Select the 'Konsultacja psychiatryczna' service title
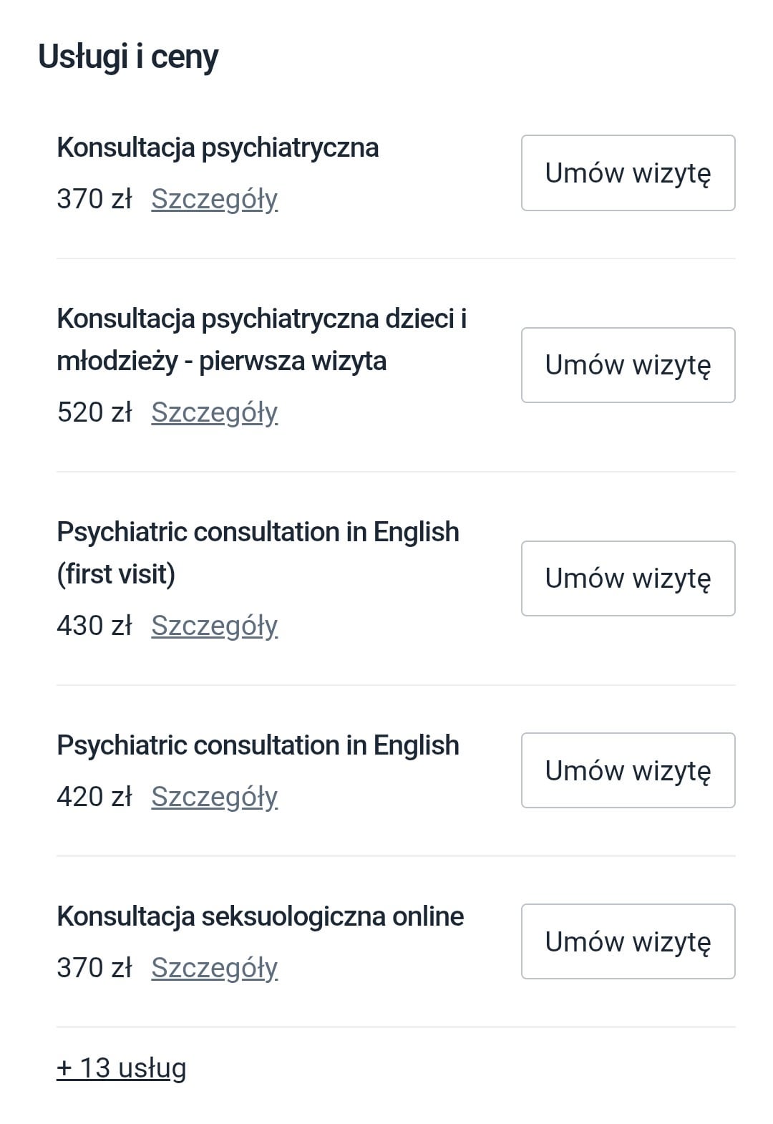This screenshot has width=773, height=1124. tap(218, 147)
